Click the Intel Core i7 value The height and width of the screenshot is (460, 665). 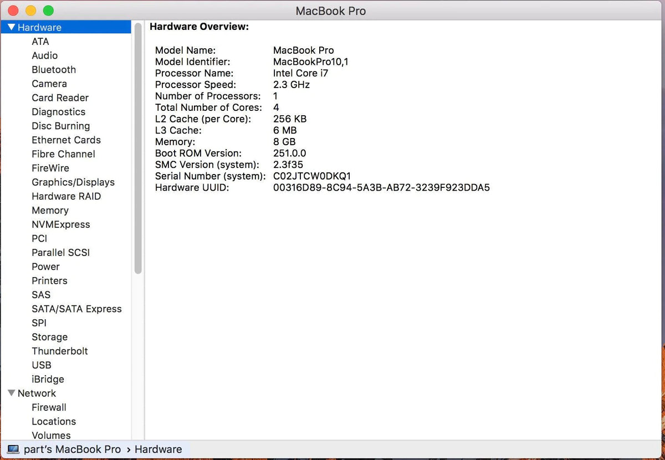click(300, 73)
